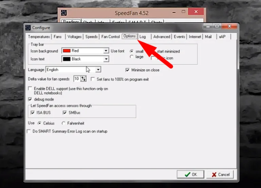Close the SpeedFan 4.52 window

tap(196, 12)
